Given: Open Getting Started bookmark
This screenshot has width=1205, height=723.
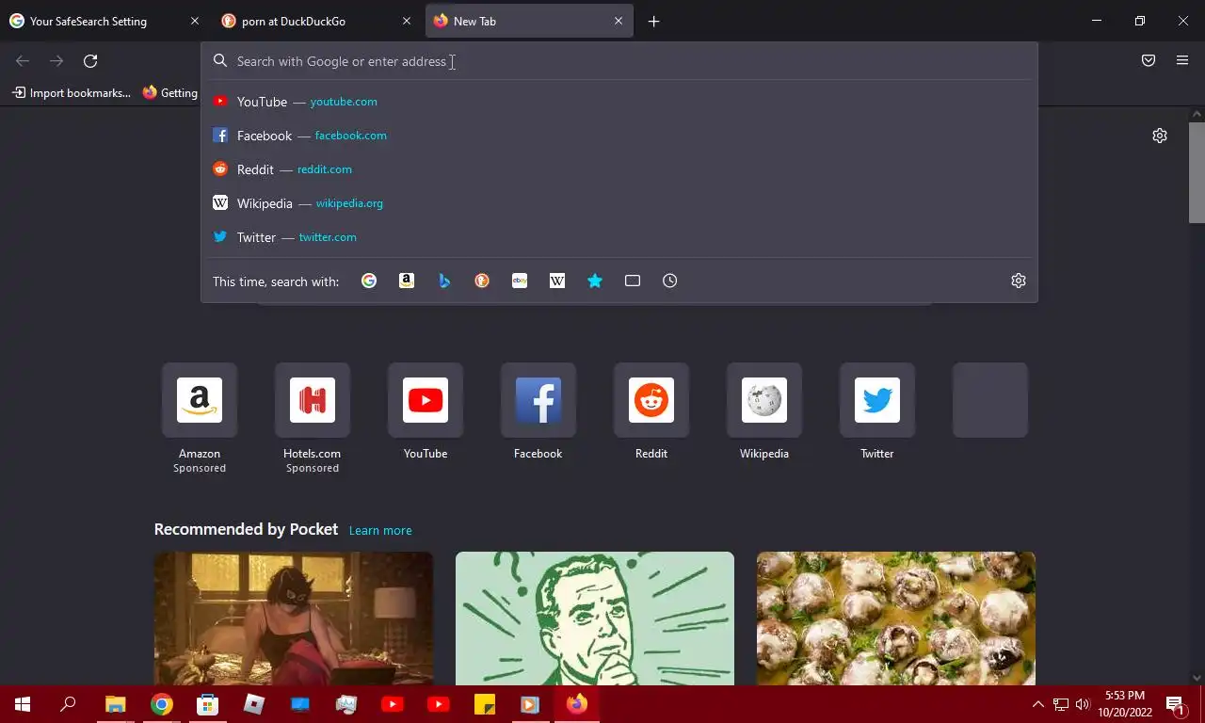Looking at the screenshot, I should tap(169, 92).
